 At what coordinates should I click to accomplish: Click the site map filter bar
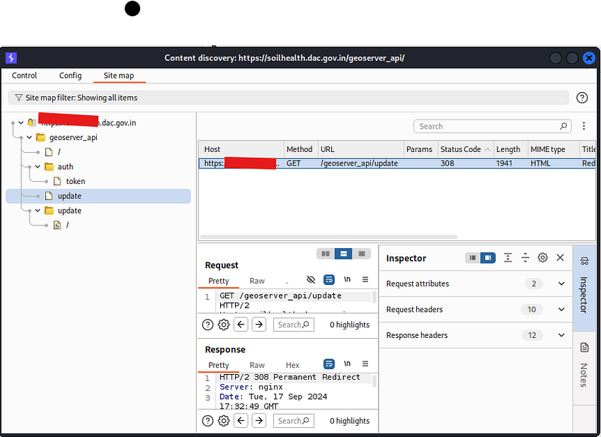click(x=283, y=98)
